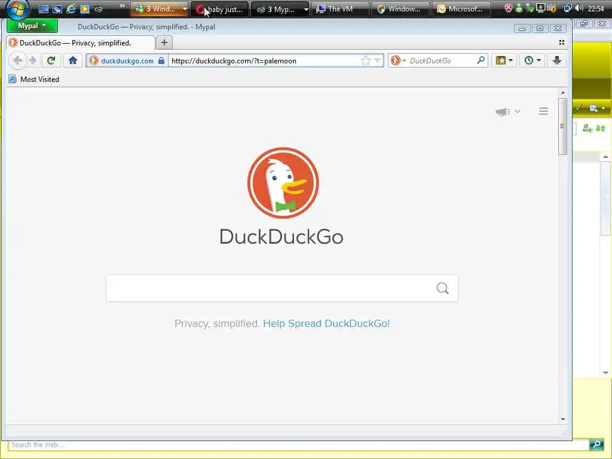Launch Windows Media Player from quick launch
This screenshot has height=459, width=612.
[85, 9]
